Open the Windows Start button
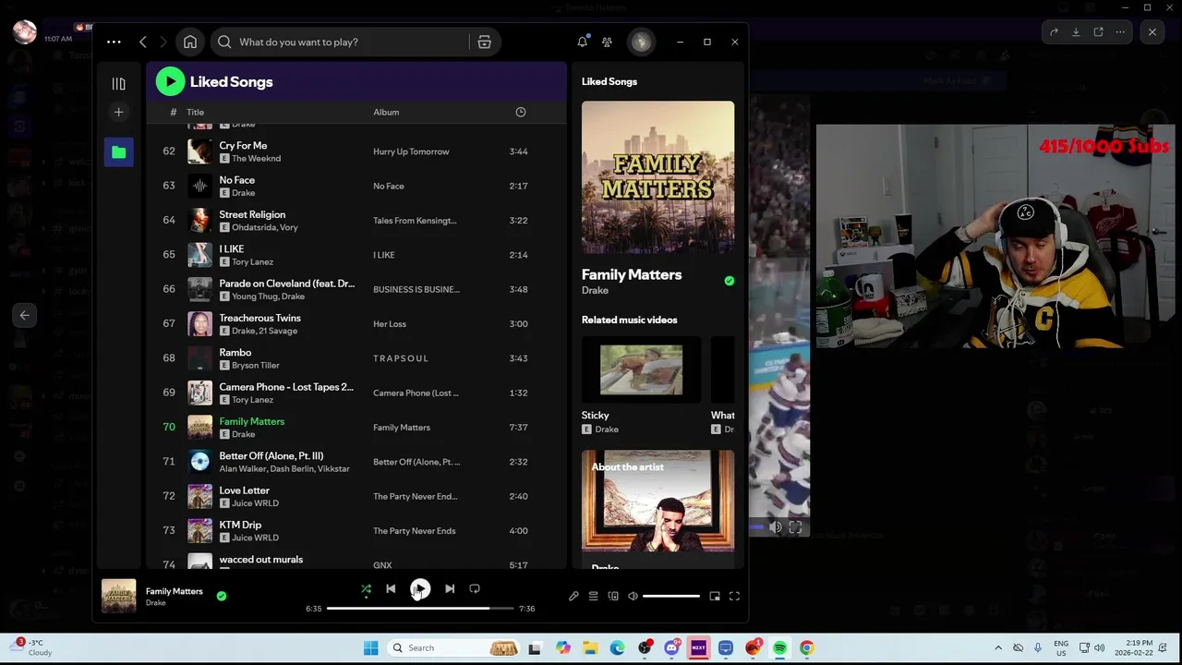The image size is (1182, 665). pyautogui.click(x=370, y=648)
